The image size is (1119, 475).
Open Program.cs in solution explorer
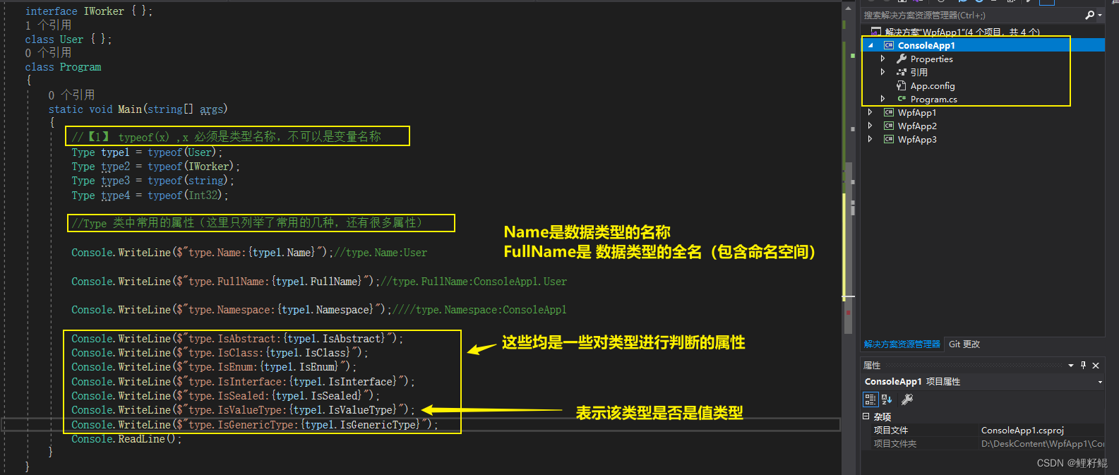[933, 100]
